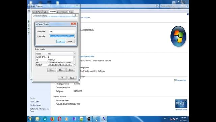
Task: Click the refresh button beside the address bar
Action: (x=158, y=6)
